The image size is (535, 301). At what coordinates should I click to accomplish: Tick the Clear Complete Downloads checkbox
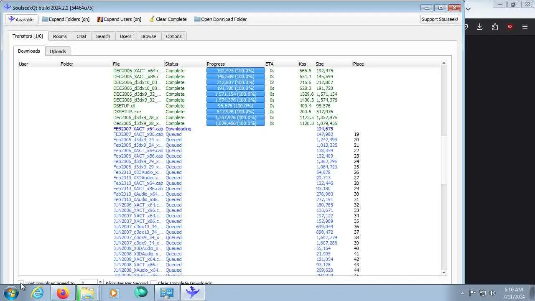(153, 283)
